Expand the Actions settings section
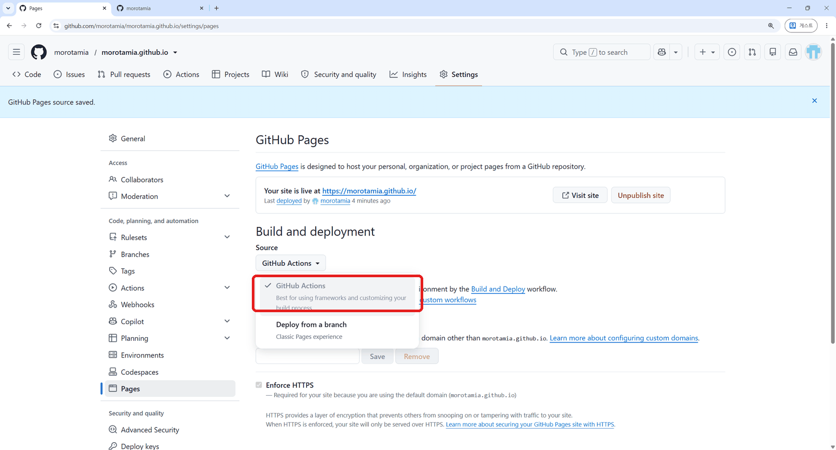Image resolution: width=836 pixels, height=450 pixels. coord(227,288)
